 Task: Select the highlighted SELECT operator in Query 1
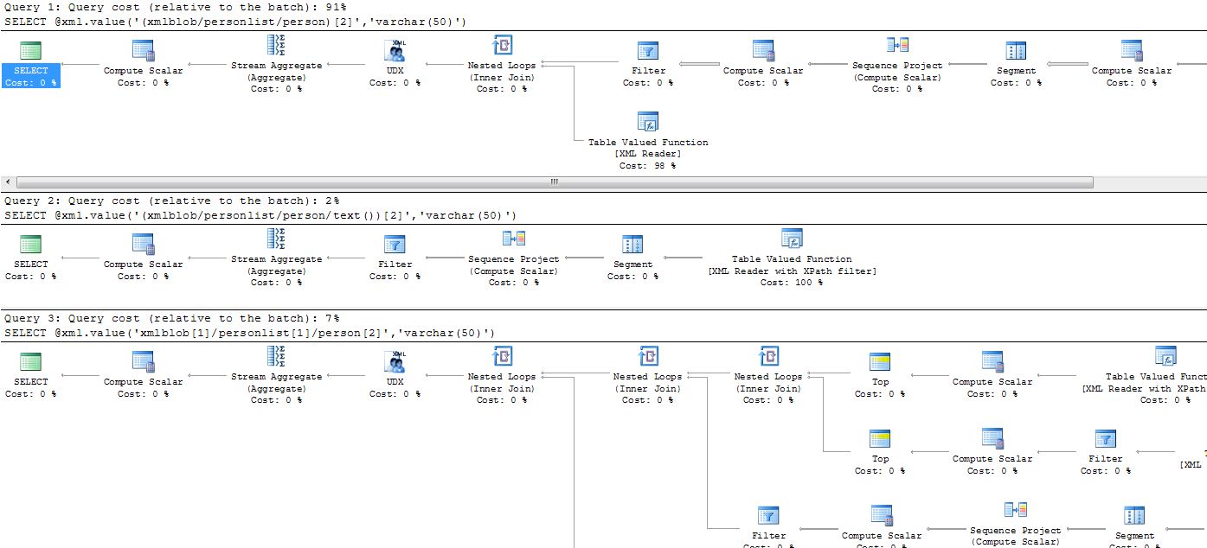[x=31, y=63]
